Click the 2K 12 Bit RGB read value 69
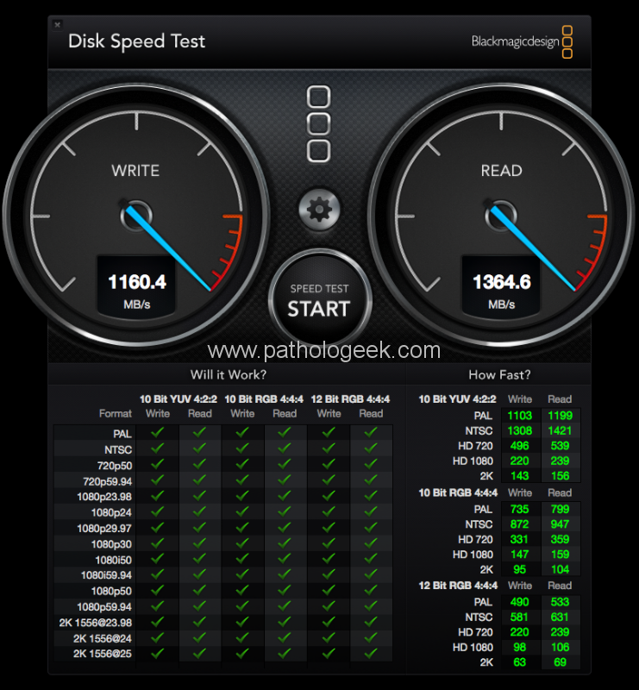639x690 pixels. (560, 662)
